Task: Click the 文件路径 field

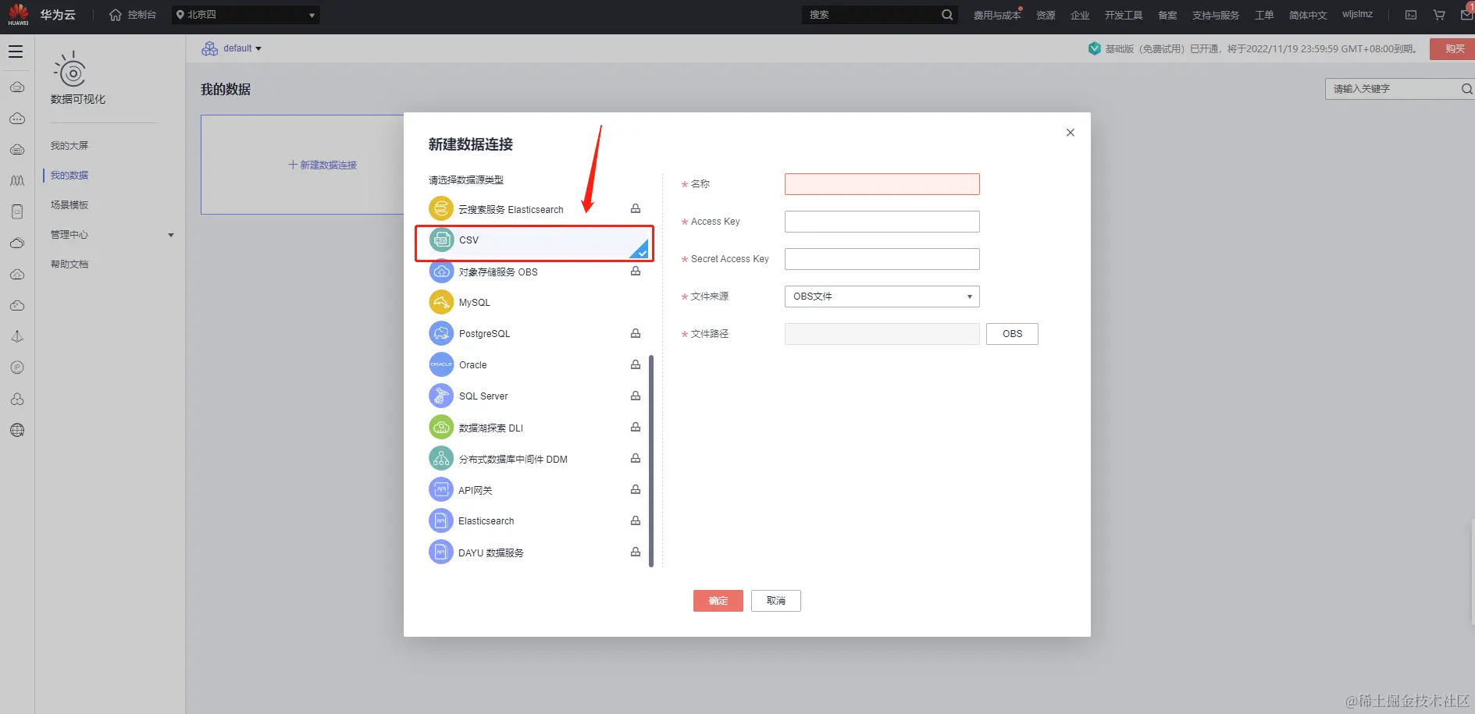Action: click(x=882, y=334)
